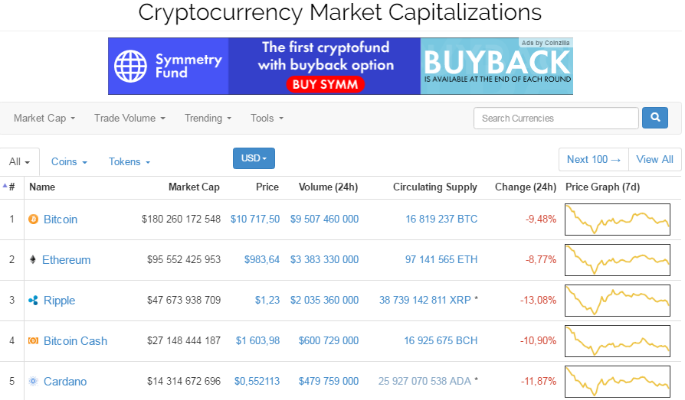This screenshot has height=400, width=685.
Task: Expand the Trending dropdown
Action: coord(208,119)
